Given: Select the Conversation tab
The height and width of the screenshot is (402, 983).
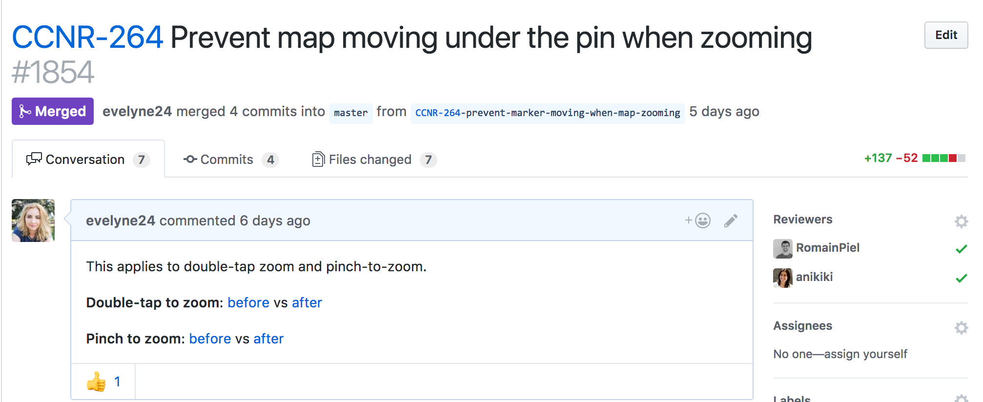Looking at the screenshot, I should (x=88, y=160).
